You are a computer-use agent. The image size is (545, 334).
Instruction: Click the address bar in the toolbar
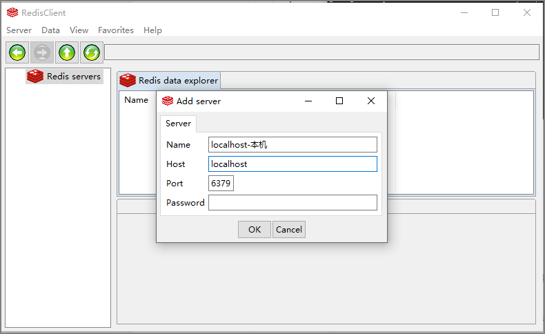tap(322, 52)
